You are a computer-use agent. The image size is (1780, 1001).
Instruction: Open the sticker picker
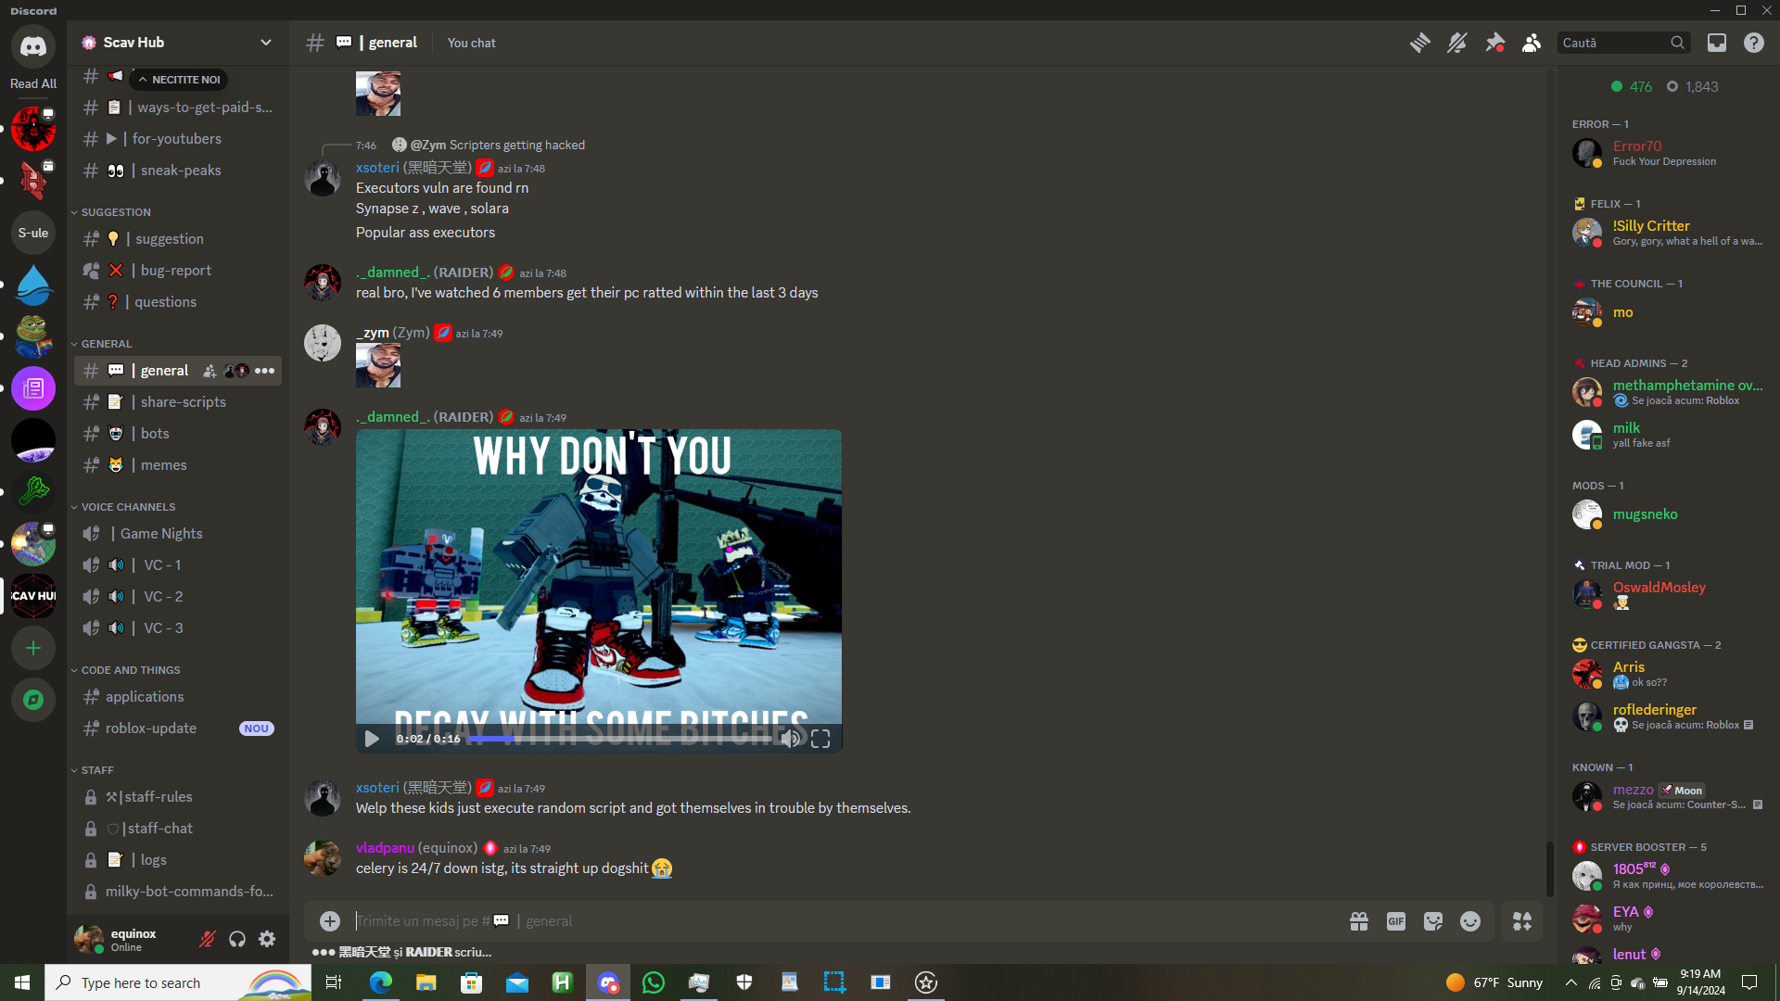pyautogui.click(x=1433, y=921)
